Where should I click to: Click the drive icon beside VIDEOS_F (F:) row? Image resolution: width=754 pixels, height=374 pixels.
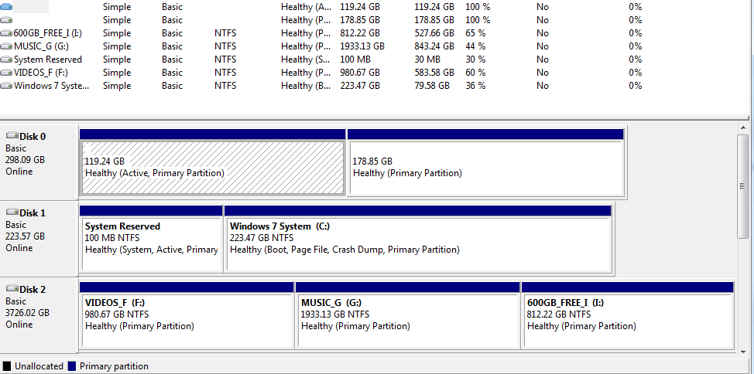click(x=7, y=73)
